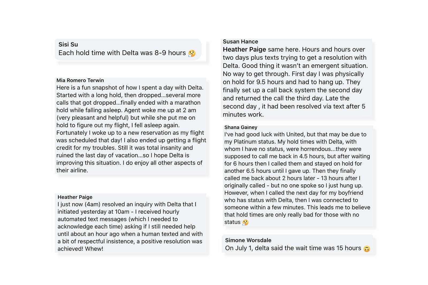Click the thinking emoji ending Shana Gainey's comment
The width and height of the screenshot is (428, 285).
click(x=245, y=222)
